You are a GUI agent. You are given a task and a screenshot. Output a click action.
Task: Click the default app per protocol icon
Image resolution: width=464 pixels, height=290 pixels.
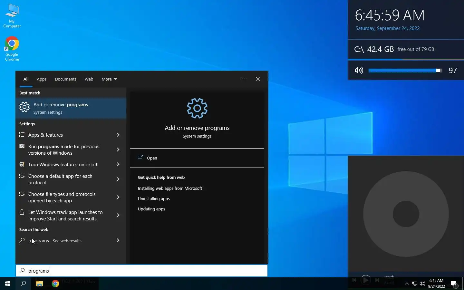(x=22, y=176)
